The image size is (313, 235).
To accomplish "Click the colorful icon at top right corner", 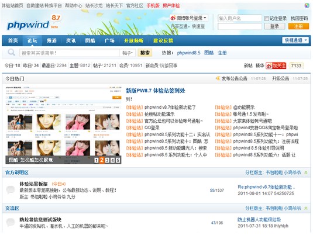I will 307,5.
